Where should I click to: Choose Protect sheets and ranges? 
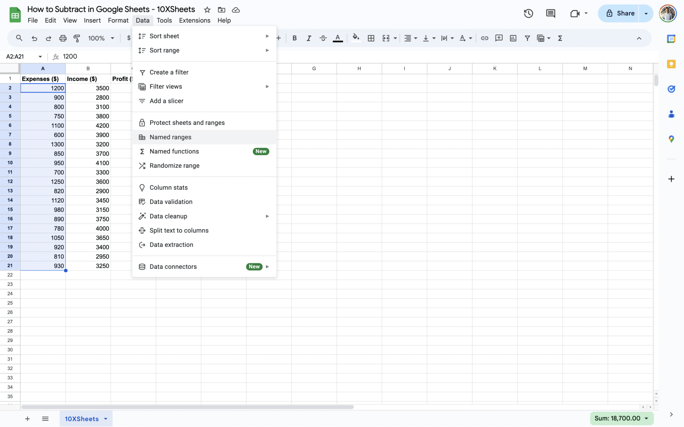click(x=204, y=123)
